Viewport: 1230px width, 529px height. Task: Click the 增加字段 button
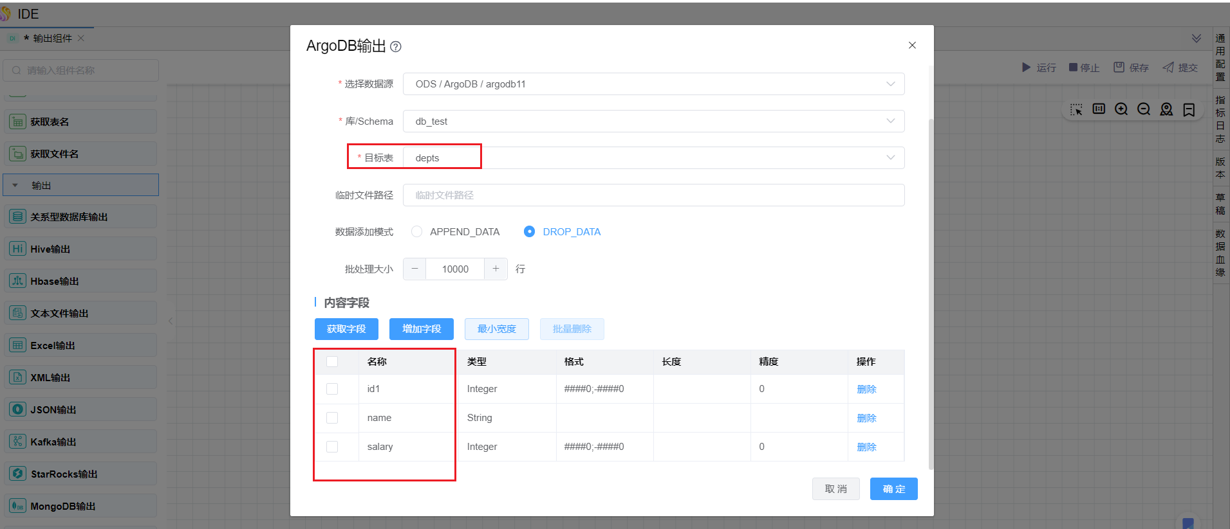(x=422, y=329)
